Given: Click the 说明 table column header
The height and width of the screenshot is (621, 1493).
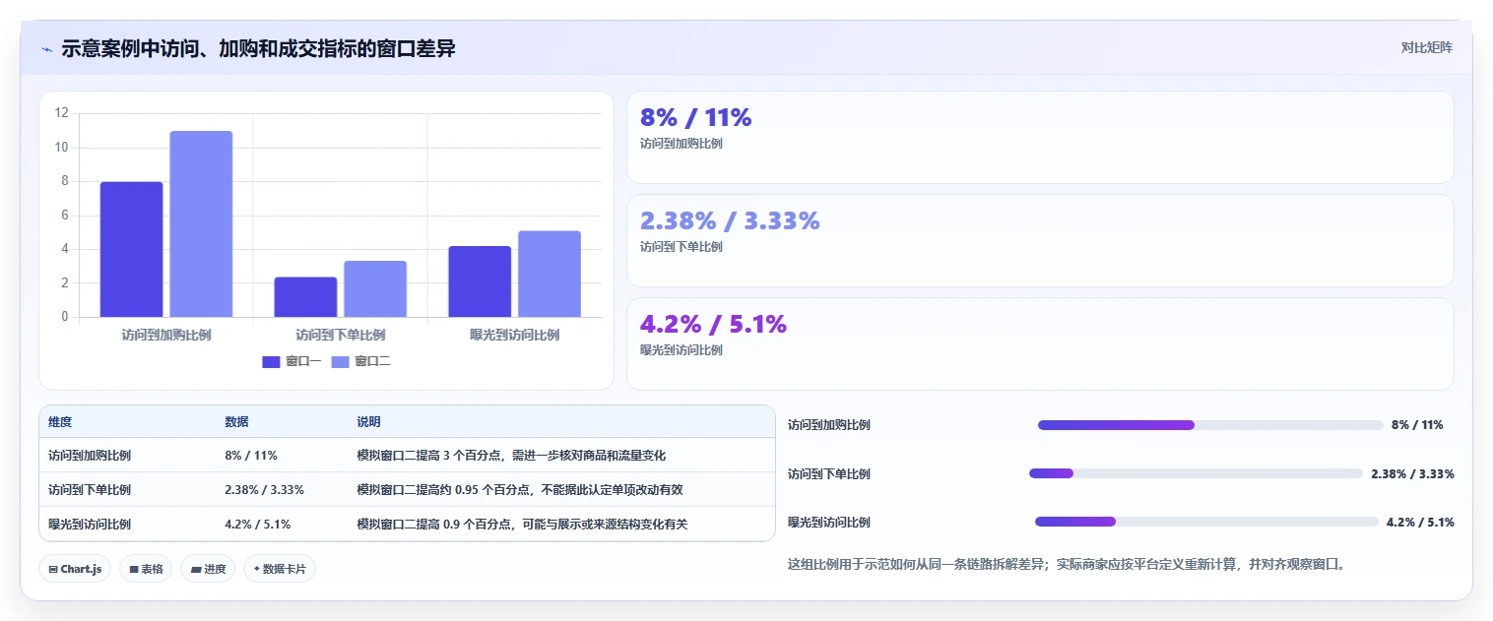Looking at the screenshot, I should click(368, 422).
